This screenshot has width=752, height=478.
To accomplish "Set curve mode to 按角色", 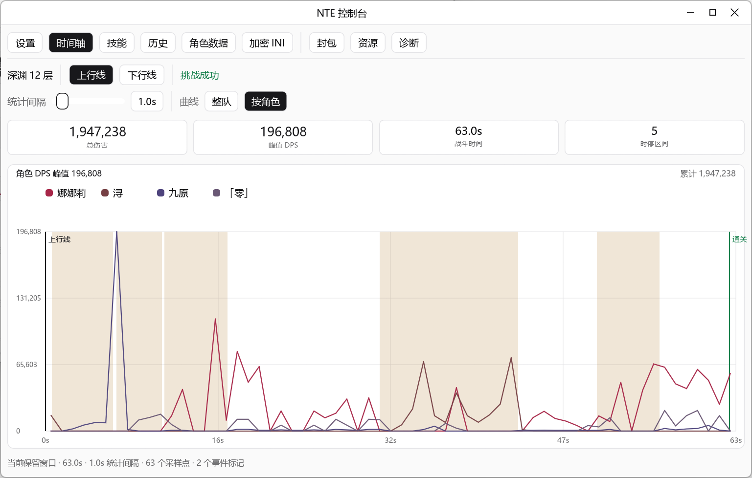I will tap(266, 102).
